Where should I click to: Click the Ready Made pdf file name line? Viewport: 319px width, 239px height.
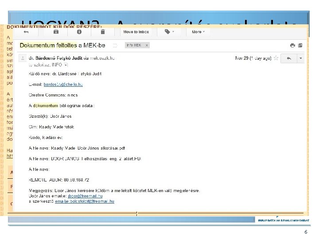77,148
